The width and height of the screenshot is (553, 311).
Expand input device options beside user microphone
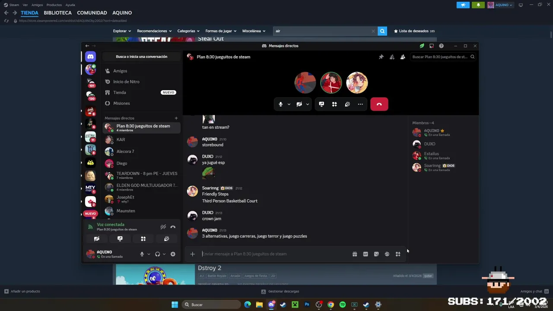(x=149, y=254)
